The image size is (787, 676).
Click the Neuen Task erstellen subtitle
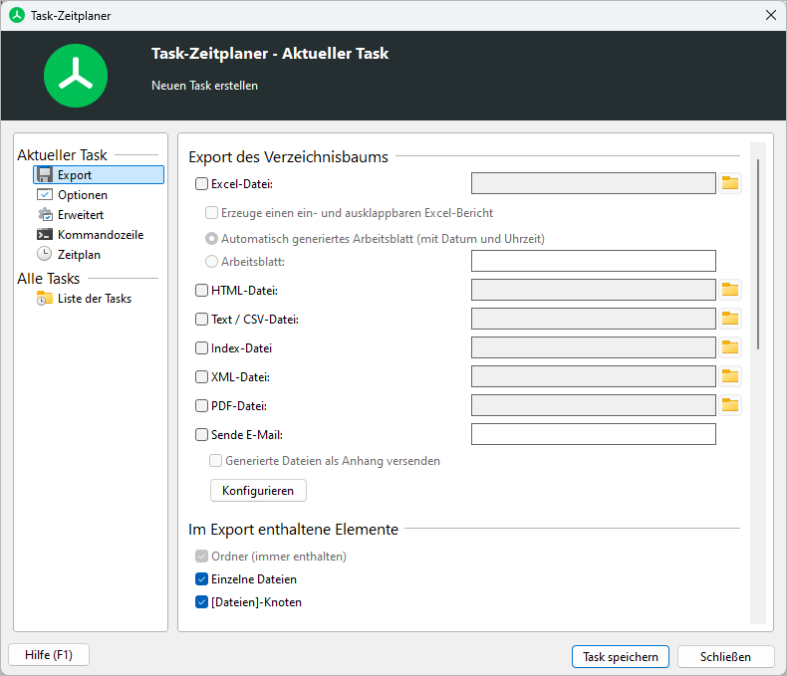[x=205, y=86]
